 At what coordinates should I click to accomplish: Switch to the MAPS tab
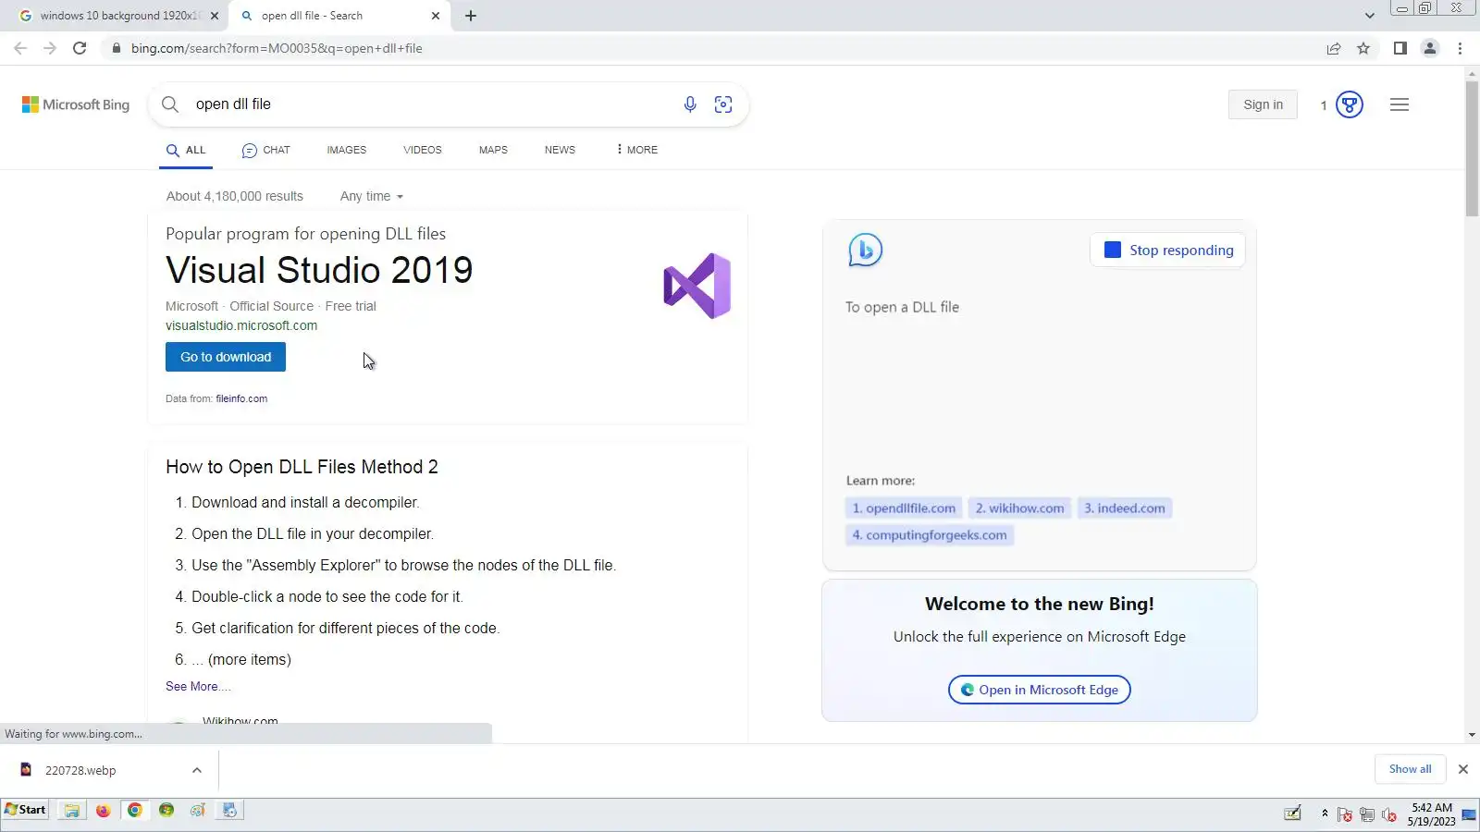coord(493,150)
